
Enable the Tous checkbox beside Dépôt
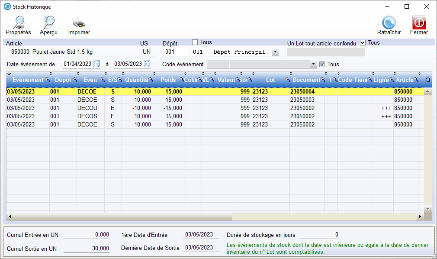coord(195,42)
